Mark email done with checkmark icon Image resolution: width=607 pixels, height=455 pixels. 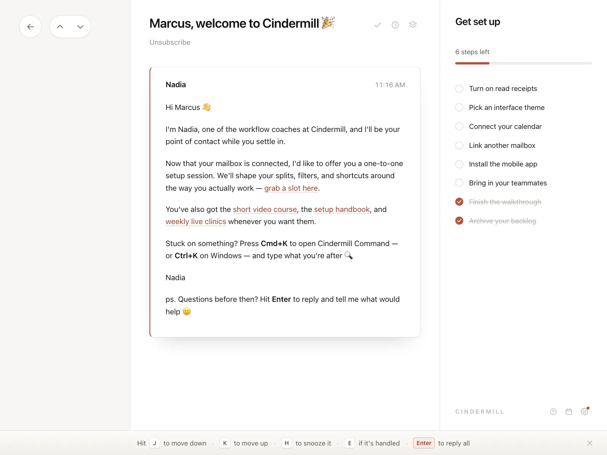[x=377, y=25]
